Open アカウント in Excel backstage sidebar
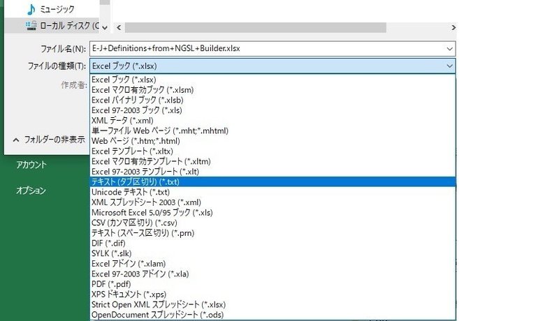The image size is (559, 321). click(31, 165)
